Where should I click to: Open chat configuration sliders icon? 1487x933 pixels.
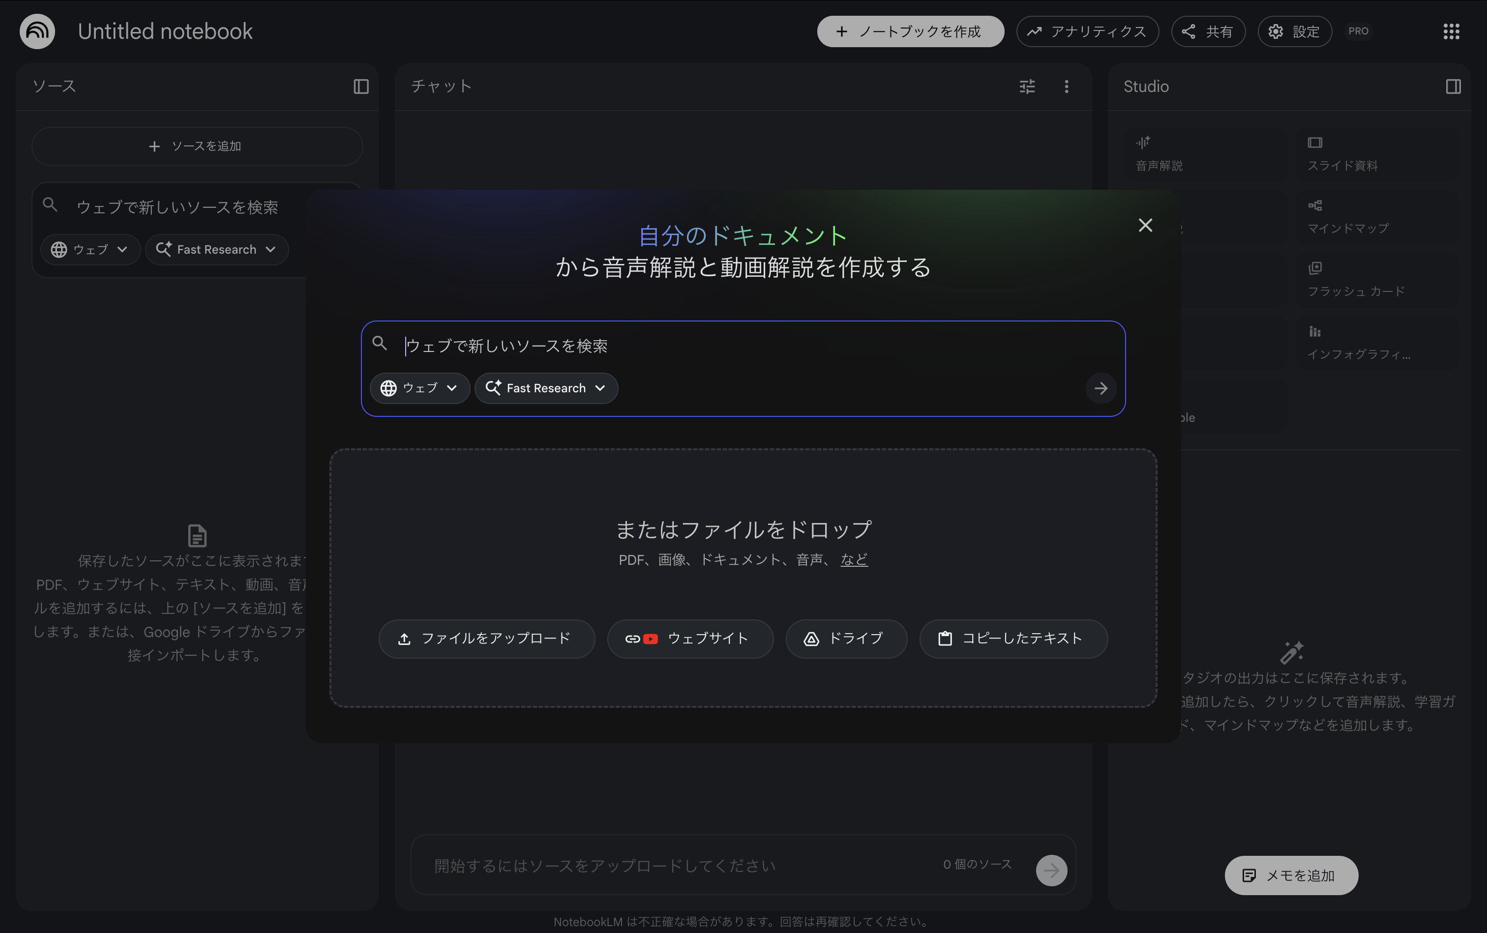tap(1027, 87)
